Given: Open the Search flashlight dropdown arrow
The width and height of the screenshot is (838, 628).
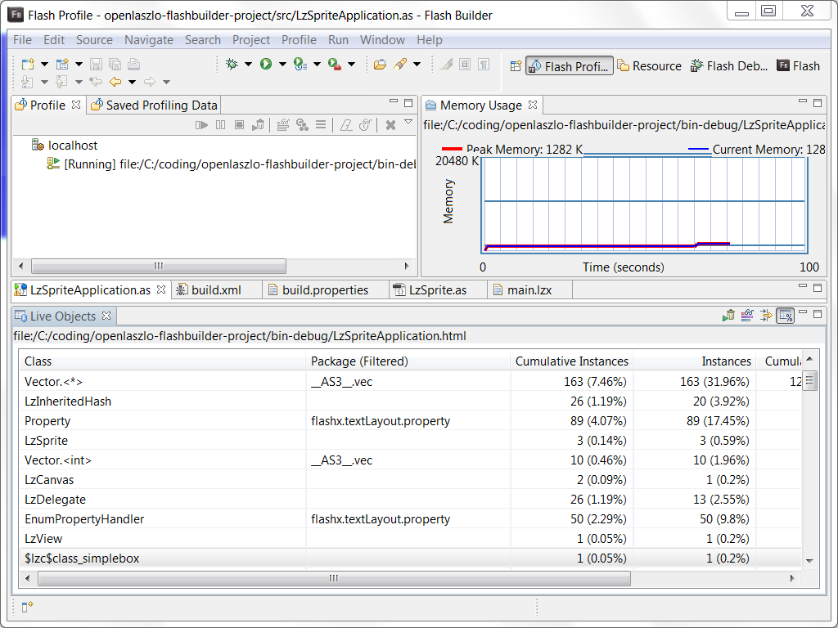Looking at the screenshot, I should 417,65.
